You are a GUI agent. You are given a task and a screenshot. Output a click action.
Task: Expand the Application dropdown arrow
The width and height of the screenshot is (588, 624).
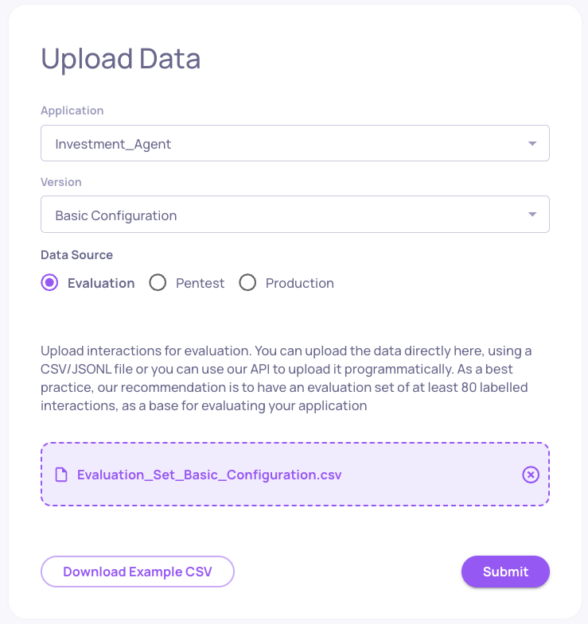coord(532,143)
